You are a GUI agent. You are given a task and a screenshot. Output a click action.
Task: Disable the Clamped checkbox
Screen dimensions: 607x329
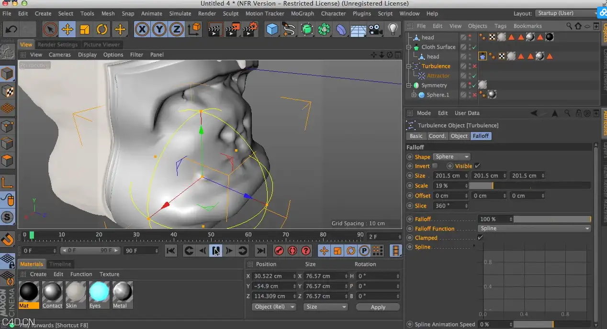[x=480, y=238]
